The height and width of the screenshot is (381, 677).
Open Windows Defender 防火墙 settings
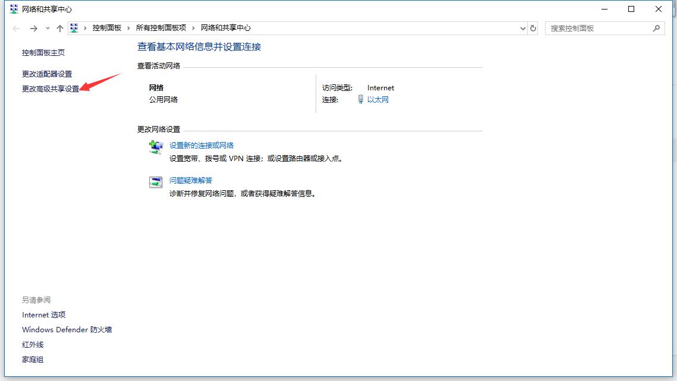(67, 329)
